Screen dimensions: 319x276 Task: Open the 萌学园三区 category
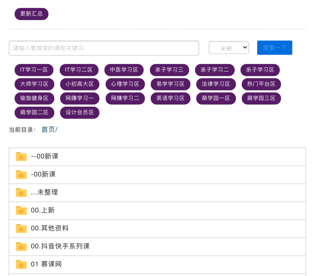pyautogui.click(x=261, y=98)
